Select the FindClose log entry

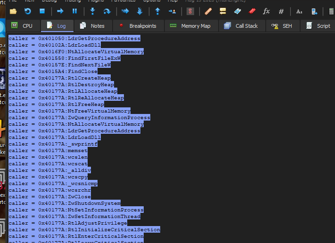pyautogui.click(x=53, y=72)
